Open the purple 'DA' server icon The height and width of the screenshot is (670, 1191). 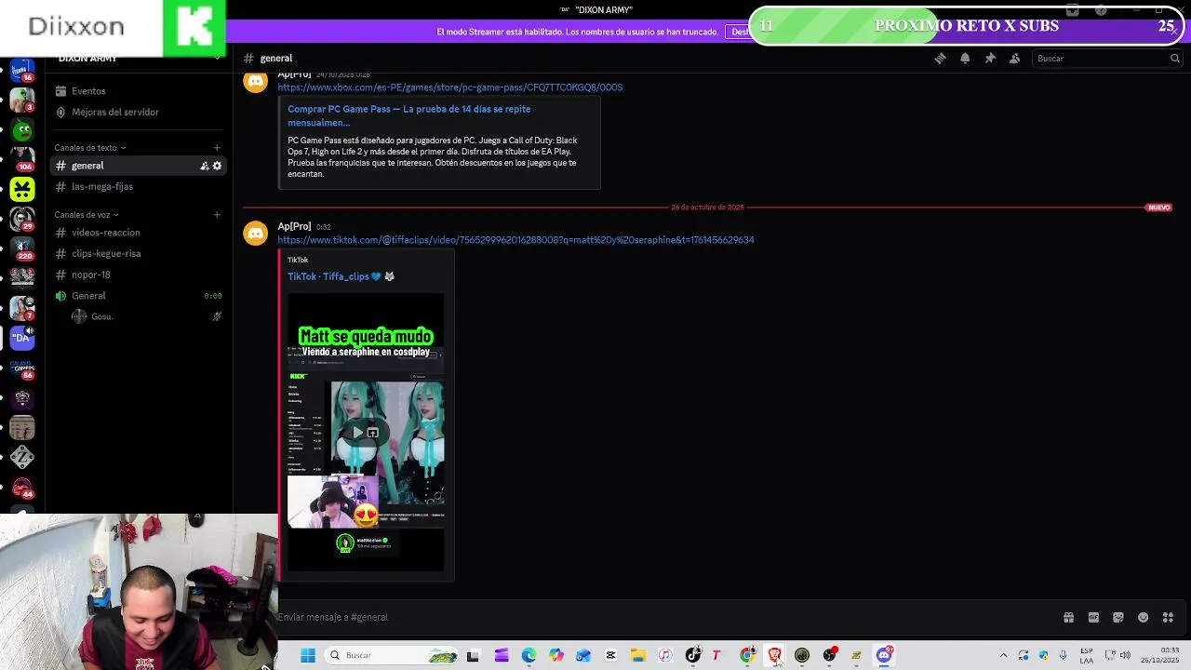(22, 337)
